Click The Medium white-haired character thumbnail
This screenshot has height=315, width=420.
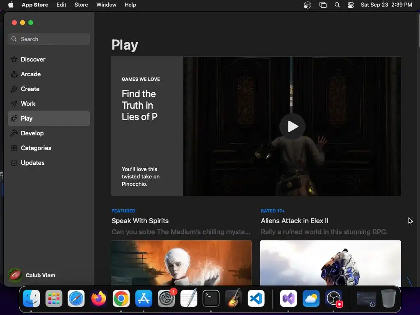[181, 263]
